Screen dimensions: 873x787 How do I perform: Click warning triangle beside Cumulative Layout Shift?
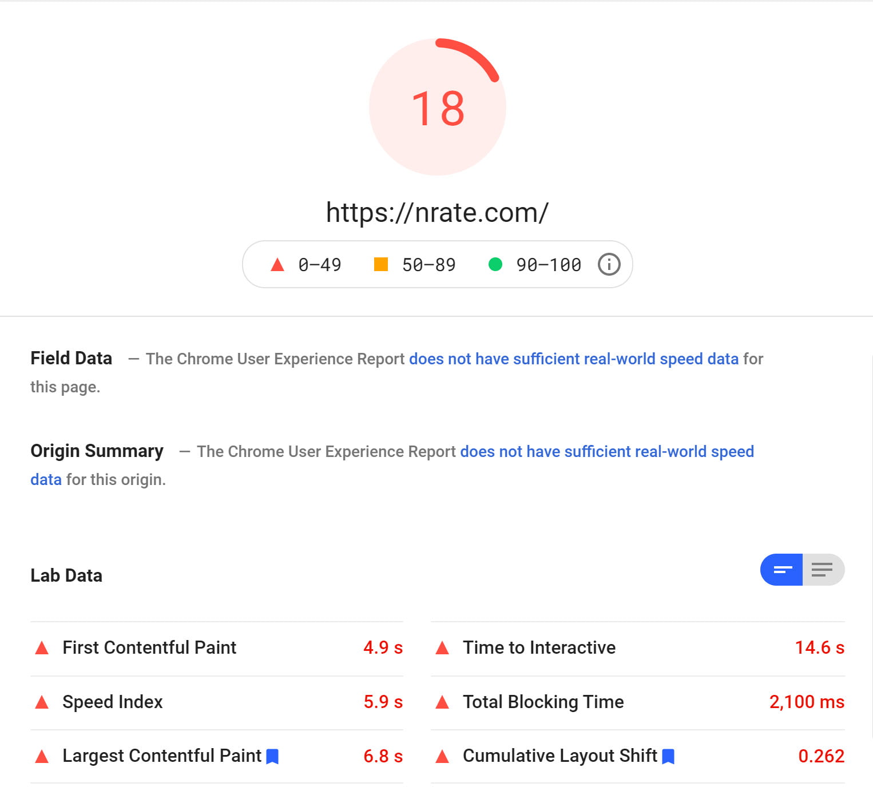click(x=442, y=757)
